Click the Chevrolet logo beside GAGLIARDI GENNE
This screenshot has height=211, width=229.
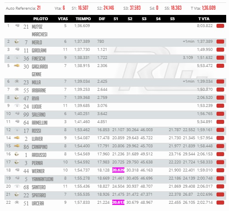coord(17,66)
